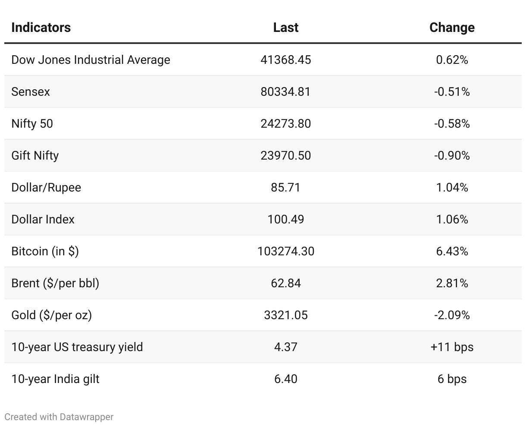Click the Last column header

click(285, 27)
